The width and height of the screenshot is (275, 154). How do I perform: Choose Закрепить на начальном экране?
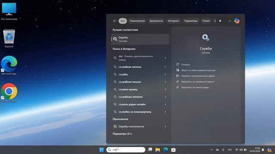point(198,82)
